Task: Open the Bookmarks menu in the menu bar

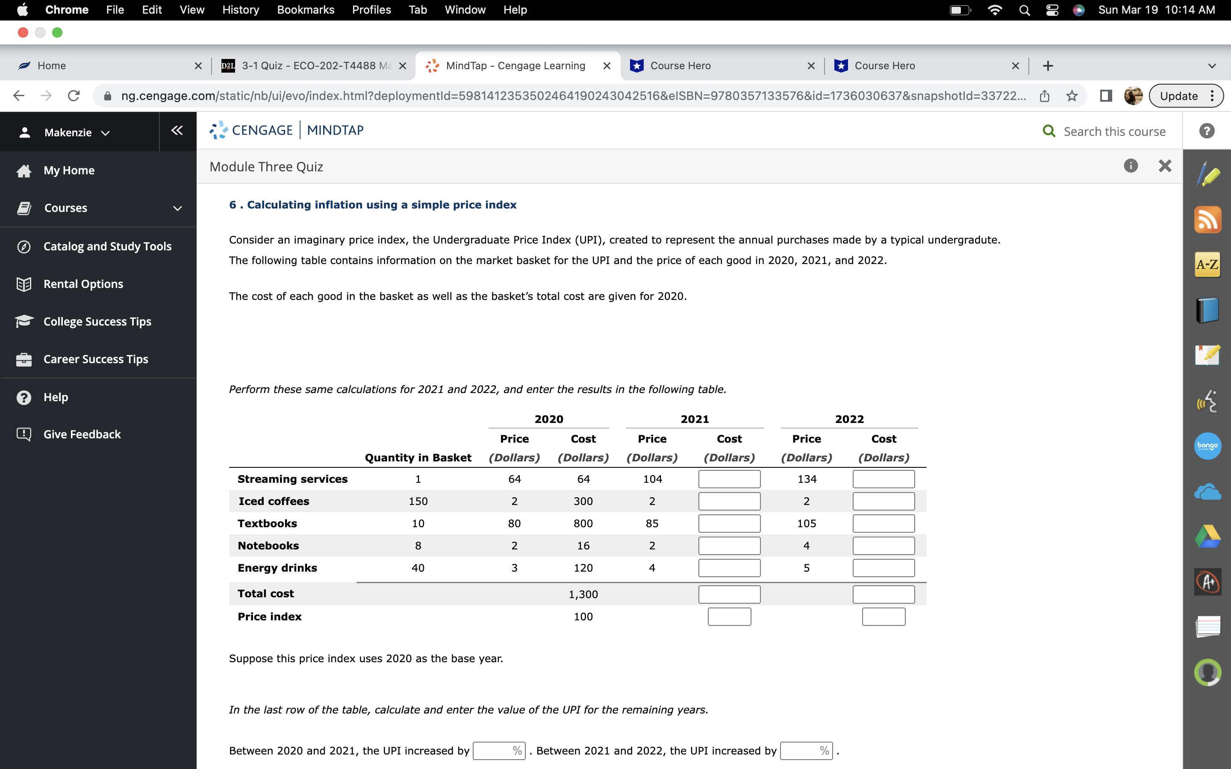Action: click(x=306, y=10)
